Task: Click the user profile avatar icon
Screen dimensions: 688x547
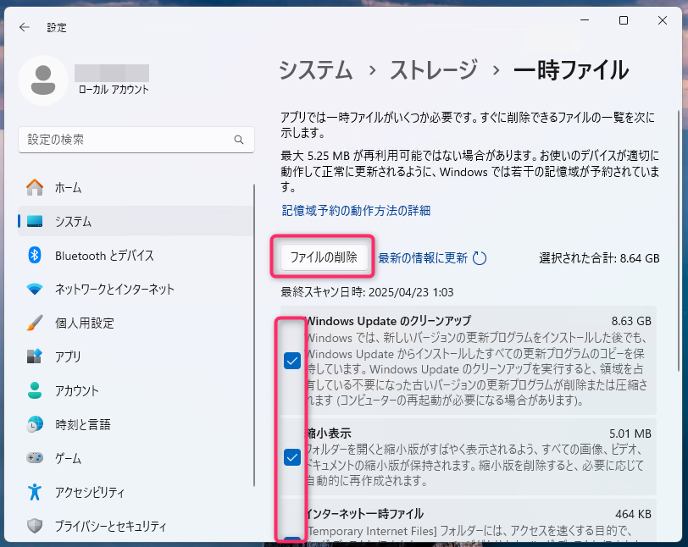Action: [43, 80]
